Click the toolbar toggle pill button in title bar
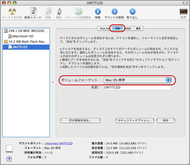The height and width of the screenshot is (165, 190). [x=185, y=3]
